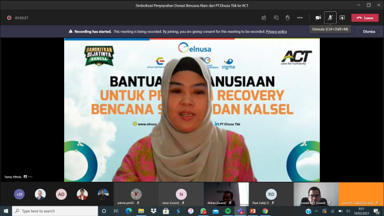The image size is (384, 216).
Task: Click the Temy Elfrida presenter name label
Action: (x=13, y=177)
